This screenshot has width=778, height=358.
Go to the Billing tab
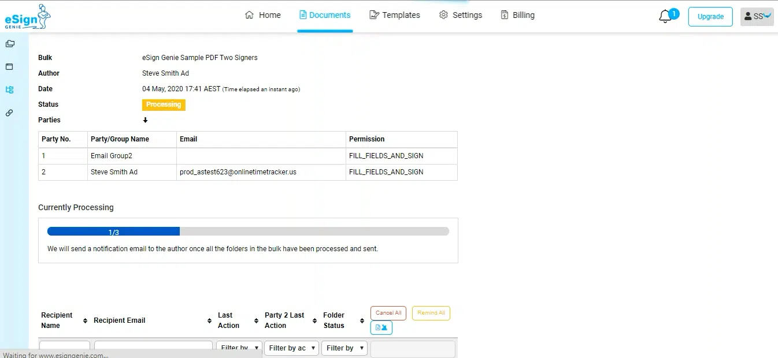517,15
